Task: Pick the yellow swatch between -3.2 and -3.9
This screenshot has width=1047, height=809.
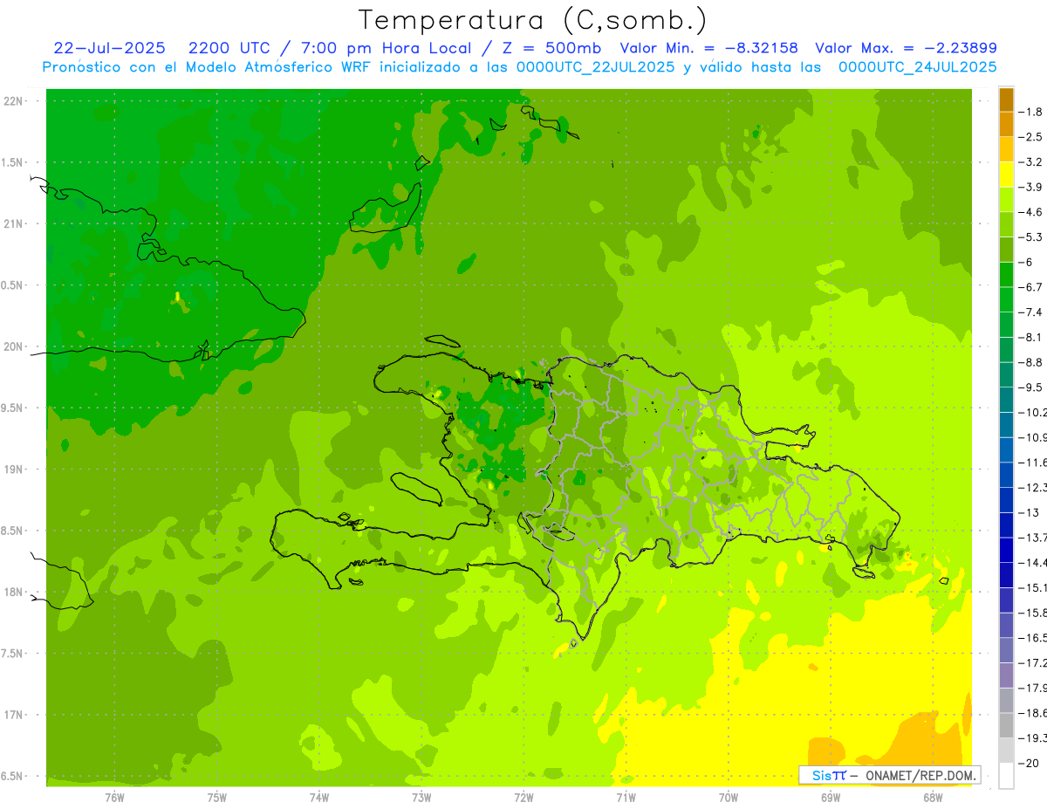Action: [1007, 175]
